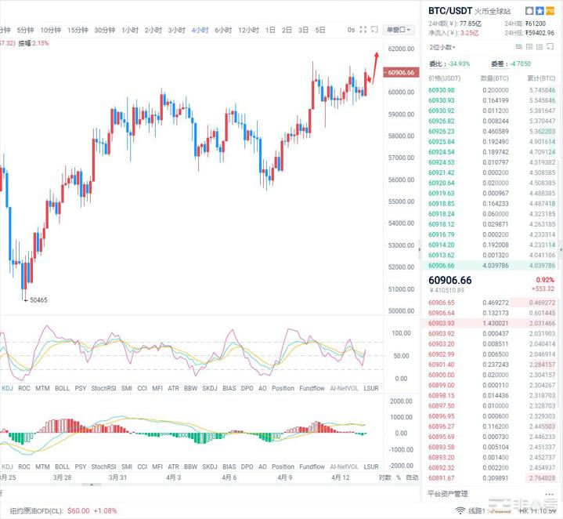Select second order book layout icon
The width and height of the screenshot is (563, 519).
(x=529, y=47)
